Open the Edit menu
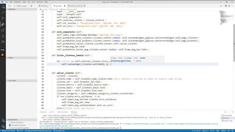 tap(11, 2)
